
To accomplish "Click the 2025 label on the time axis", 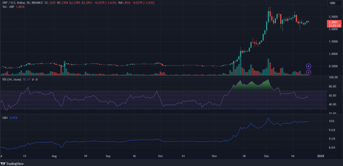I will pos(321,156).
